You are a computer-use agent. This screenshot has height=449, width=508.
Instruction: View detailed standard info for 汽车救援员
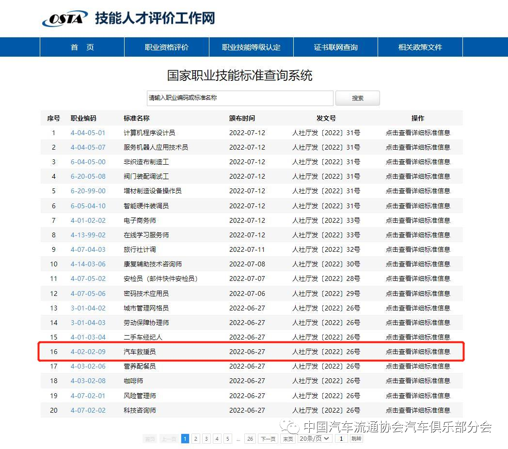pyautogui.click(x=418, y=352)
